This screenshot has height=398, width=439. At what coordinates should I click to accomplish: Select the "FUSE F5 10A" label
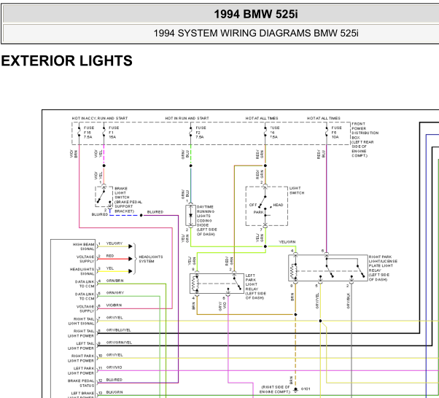click(x=336, y=133)
